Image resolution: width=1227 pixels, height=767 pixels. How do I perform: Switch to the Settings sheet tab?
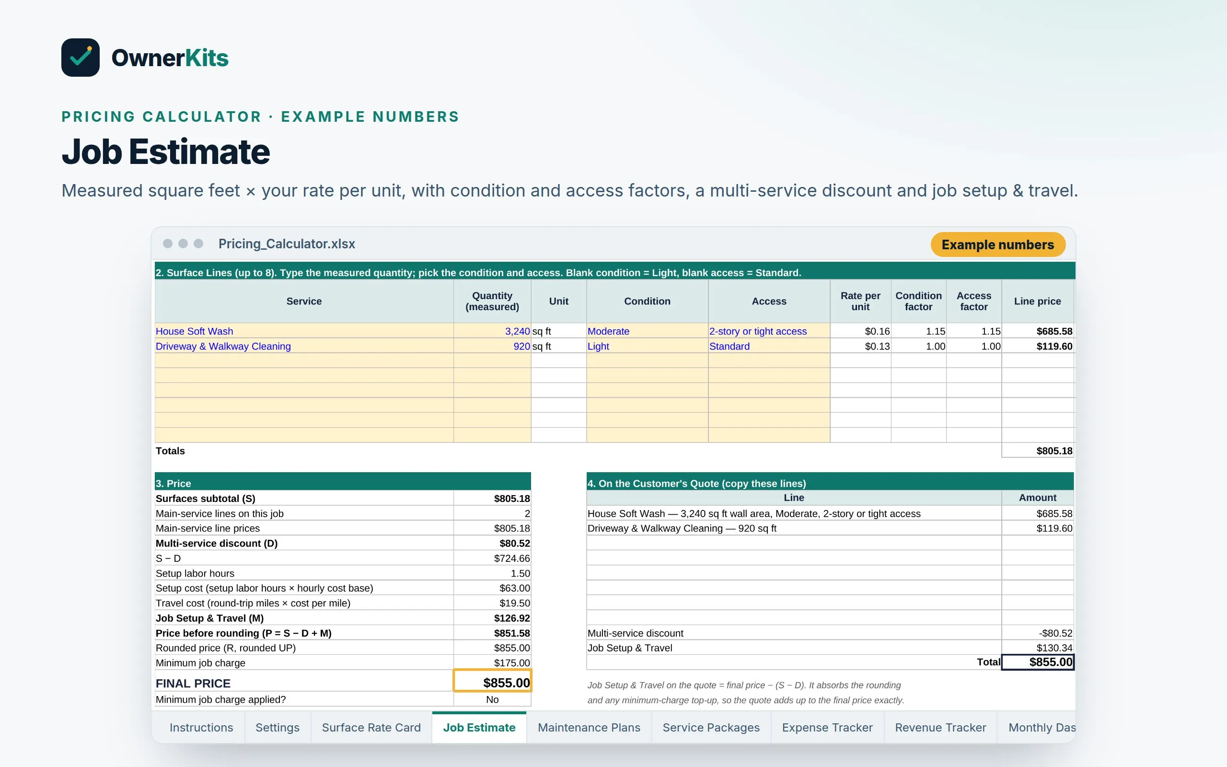(278, 727)
